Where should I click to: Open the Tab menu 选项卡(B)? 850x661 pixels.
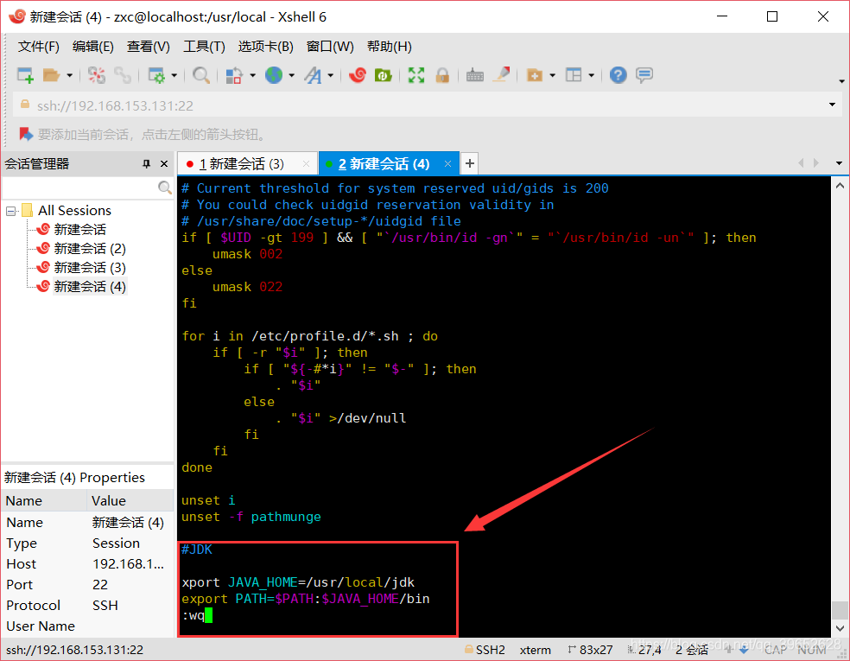pos(266,47)
